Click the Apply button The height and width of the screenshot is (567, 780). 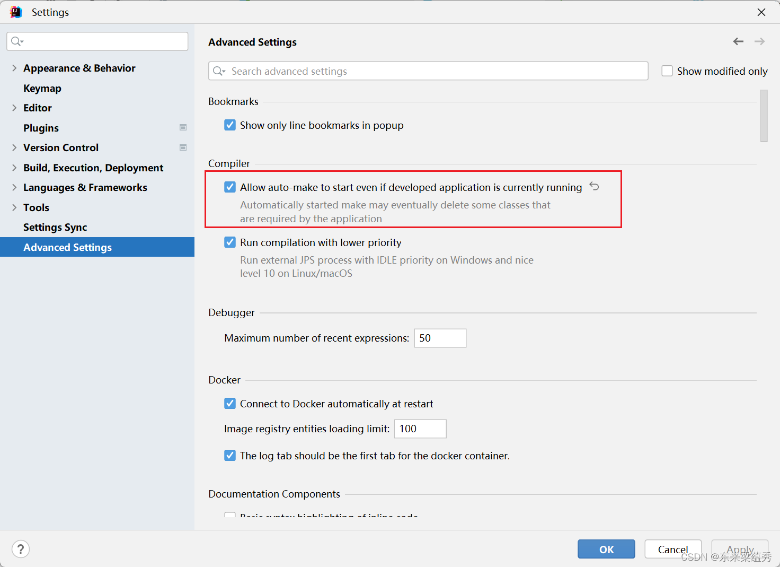click(740, 549)
